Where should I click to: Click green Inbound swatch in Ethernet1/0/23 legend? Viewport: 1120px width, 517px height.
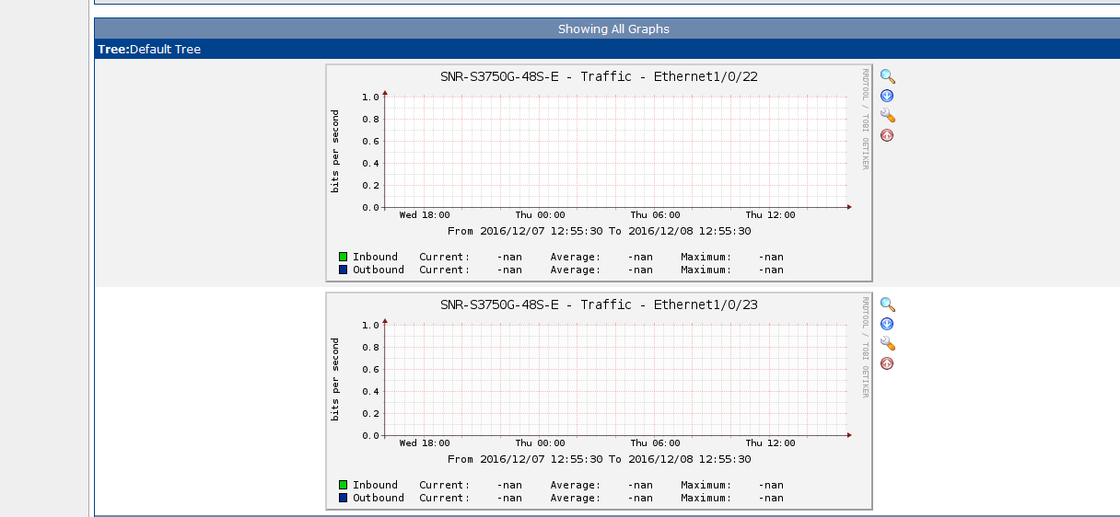344,485
